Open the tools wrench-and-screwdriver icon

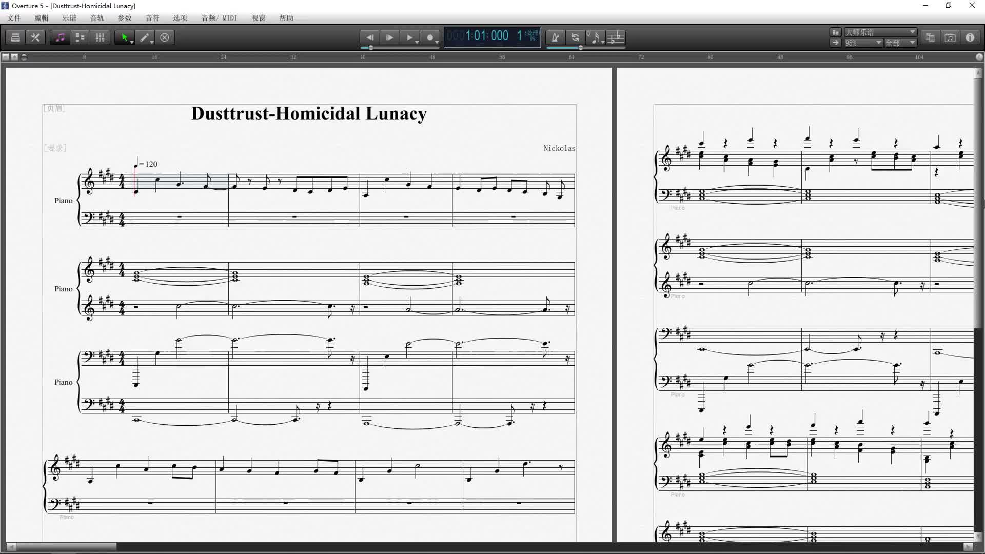[x=35, y=37]
